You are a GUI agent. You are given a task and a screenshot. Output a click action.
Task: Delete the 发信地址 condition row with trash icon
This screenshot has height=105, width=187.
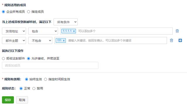pyautogui.click(x=177, y=31)
